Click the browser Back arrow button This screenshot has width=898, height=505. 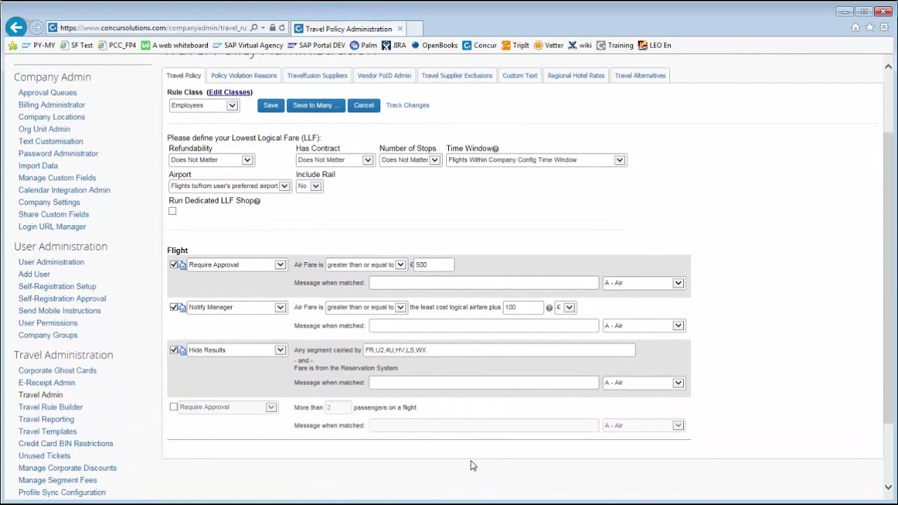(15, 27)
